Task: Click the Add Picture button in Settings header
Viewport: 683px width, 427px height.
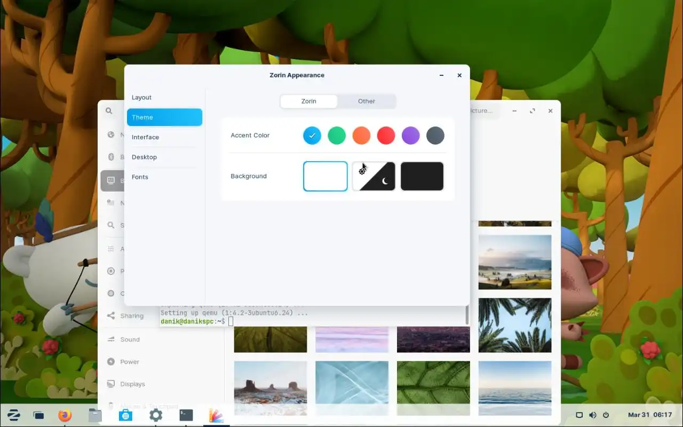Action: point(485,110)
